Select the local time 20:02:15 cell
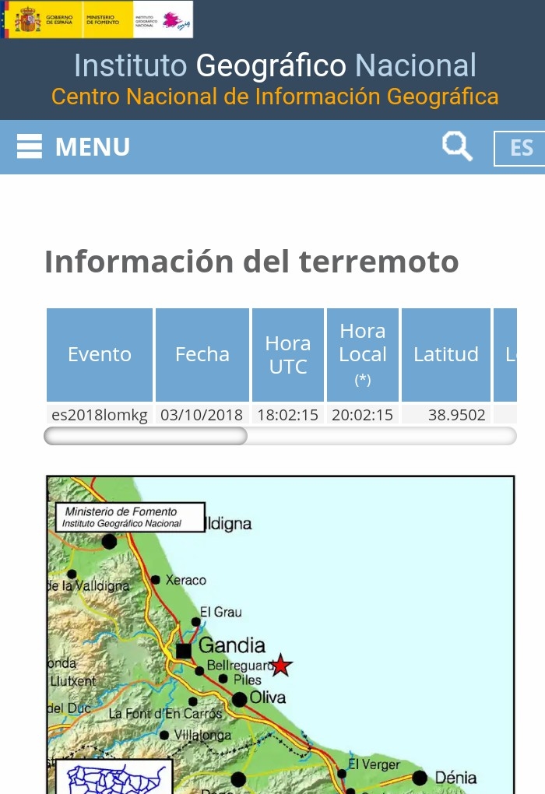545x794 pixels. pyautogui.click(x=363, y=415)
